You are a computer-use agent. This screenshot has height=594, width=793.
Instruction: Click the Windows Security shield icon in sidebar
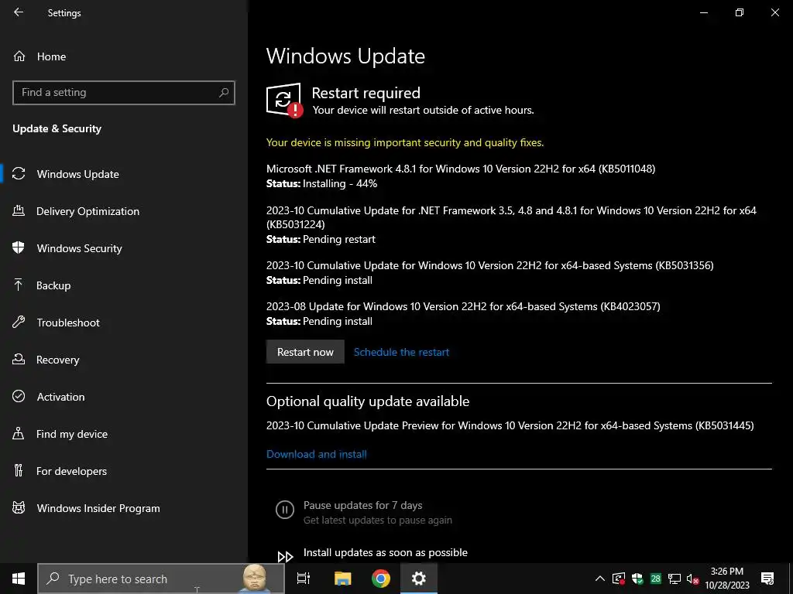point(19,247)
